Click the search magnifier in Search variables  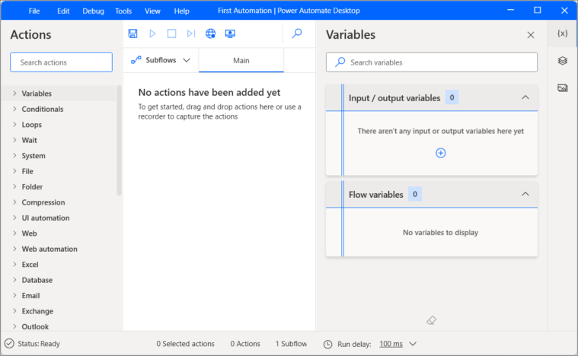coord(340,62)
